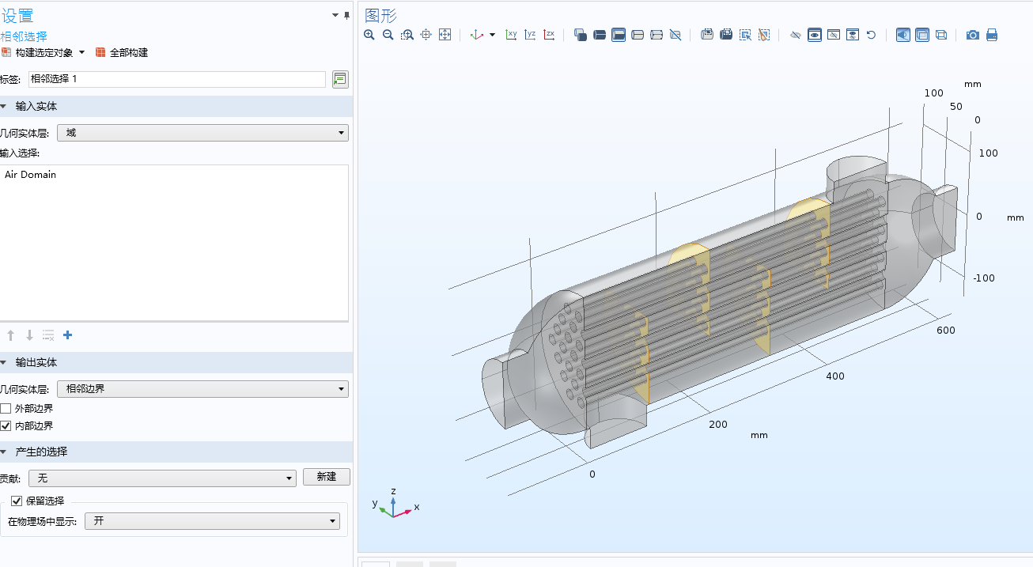Click the selection-with-cursor icon
The image size is (1033, 567).
click(x=745, y=35)
